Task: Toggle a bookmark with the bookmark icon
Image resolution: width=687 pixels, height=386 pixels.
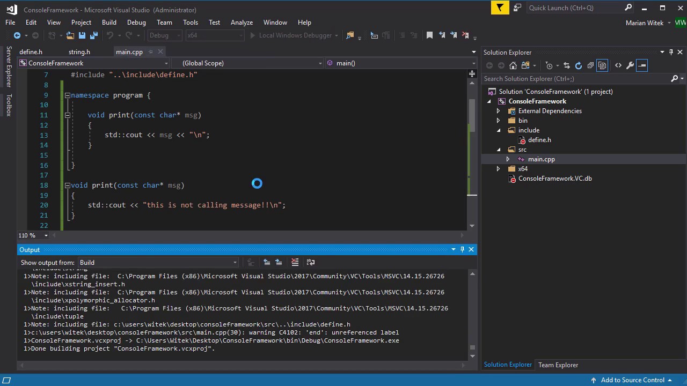Action: click(429, 35)
